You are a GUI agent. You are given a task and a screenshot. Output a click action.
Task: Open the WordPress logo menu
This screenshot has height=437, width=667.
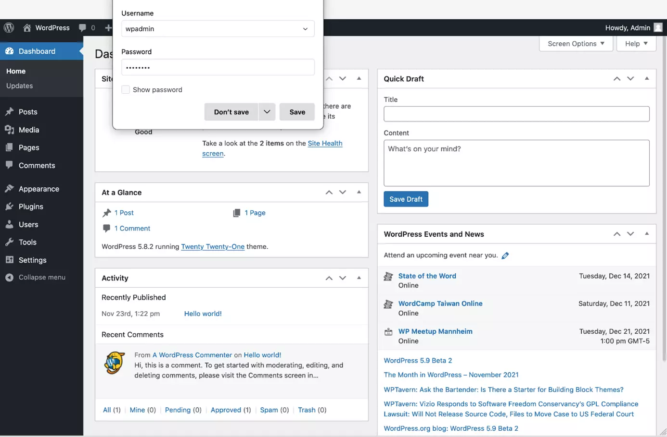9,27
